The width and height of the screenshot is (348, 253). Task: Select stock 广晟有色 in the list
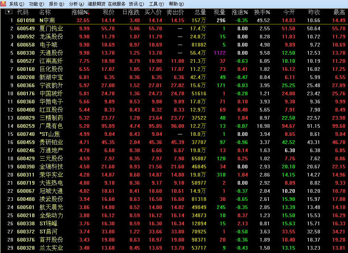coord(51,126)
